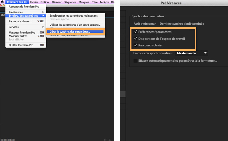Toggle Dispositions de l'espace de travail checkbox
The height and width of the screenshot is (141, 228).
coord(136,39)
